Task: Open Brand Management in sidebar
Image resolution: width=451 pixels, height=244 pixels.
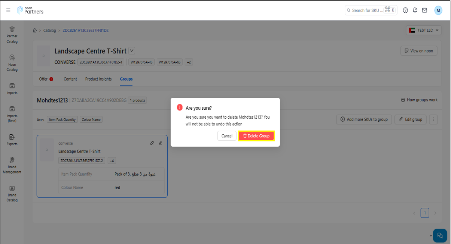Action: pyautogui.click(x=12, y=165)
